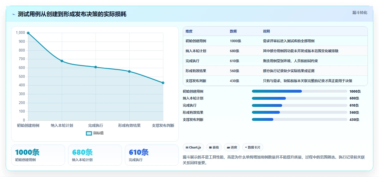
Task: Click the footer paragraph starting 漏斗展示的不是工具性能
Action: tap(274, 160)
